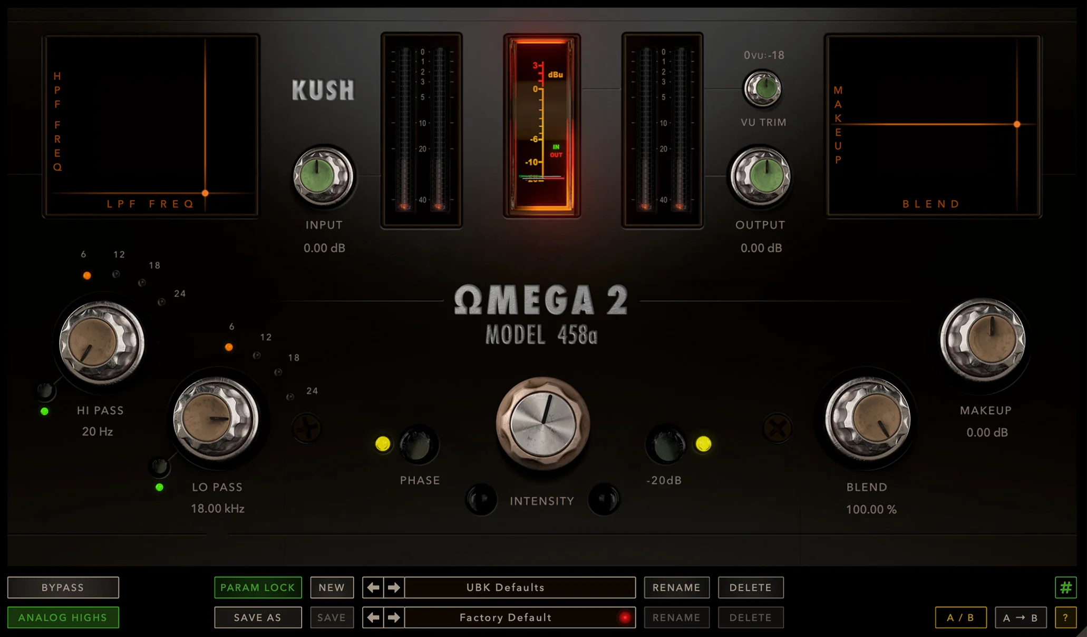Select the Hi Pass 24 dB slope LED
The width and height of the screenshot is (1087, 637).
point(161,302)
